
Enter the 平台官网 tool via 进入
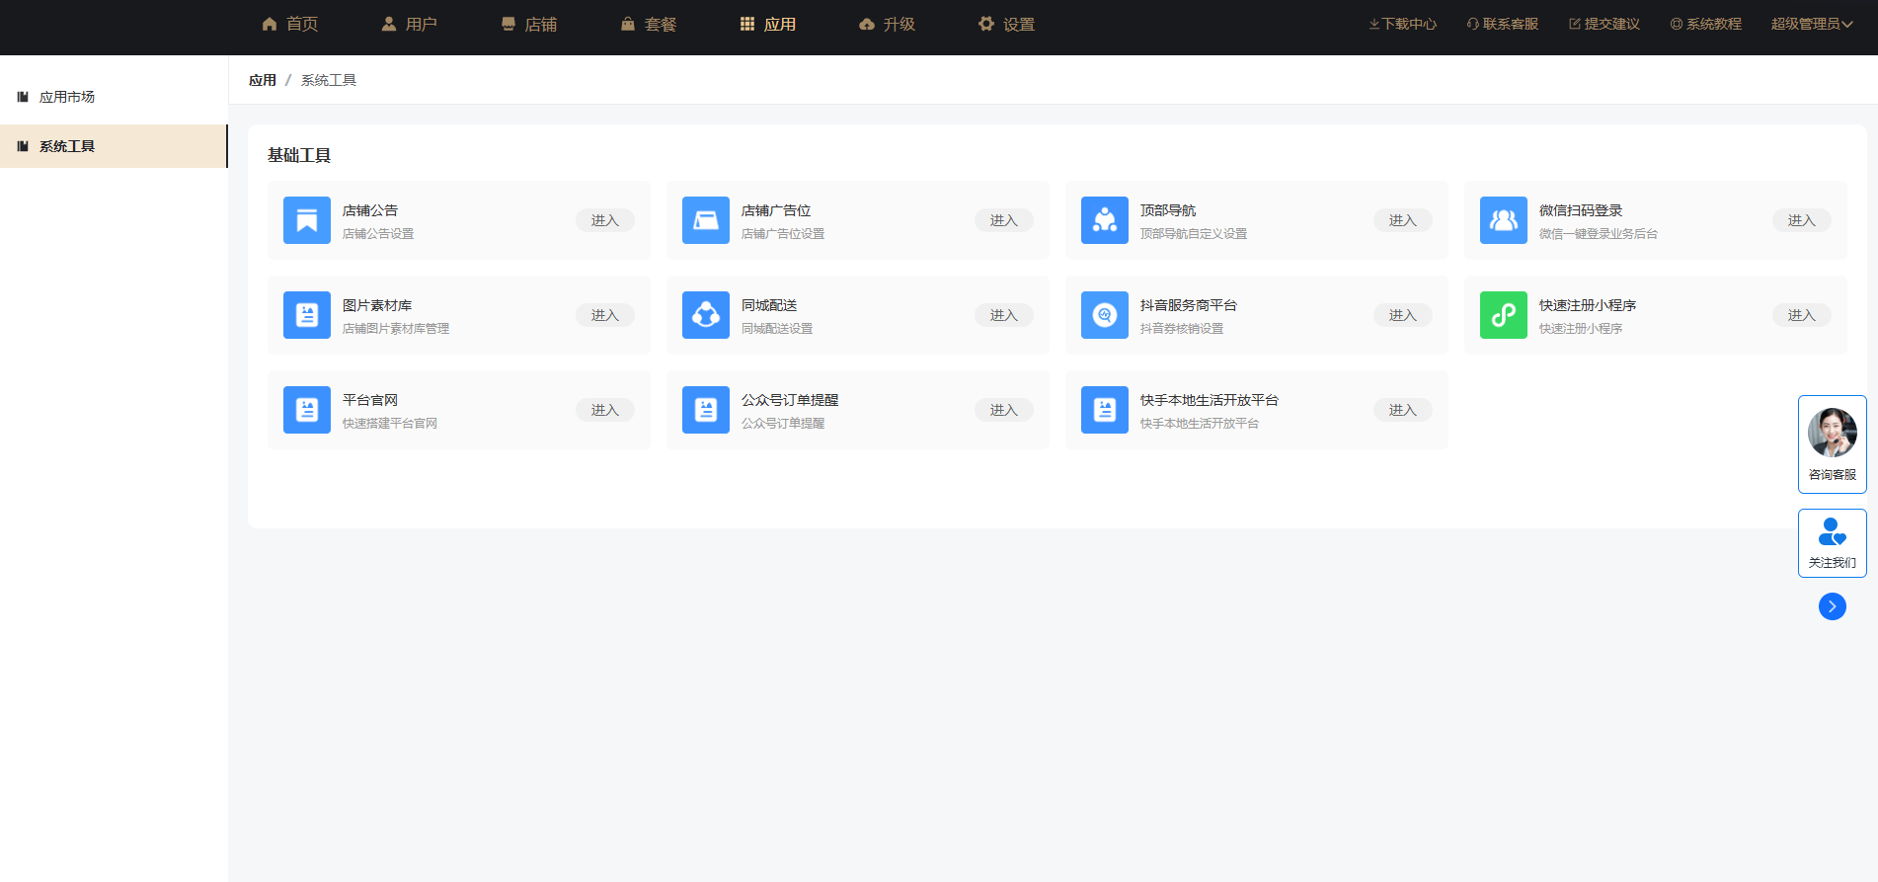click(604, 410)
